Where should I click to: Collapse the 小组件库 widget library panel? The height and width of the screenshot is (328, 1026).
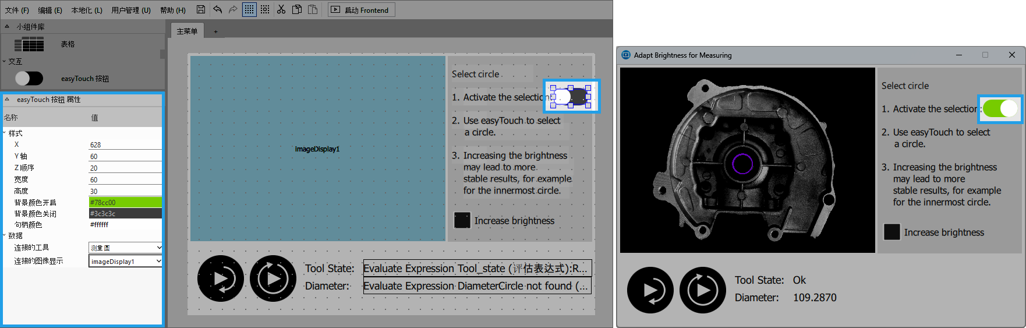point(7,27)
